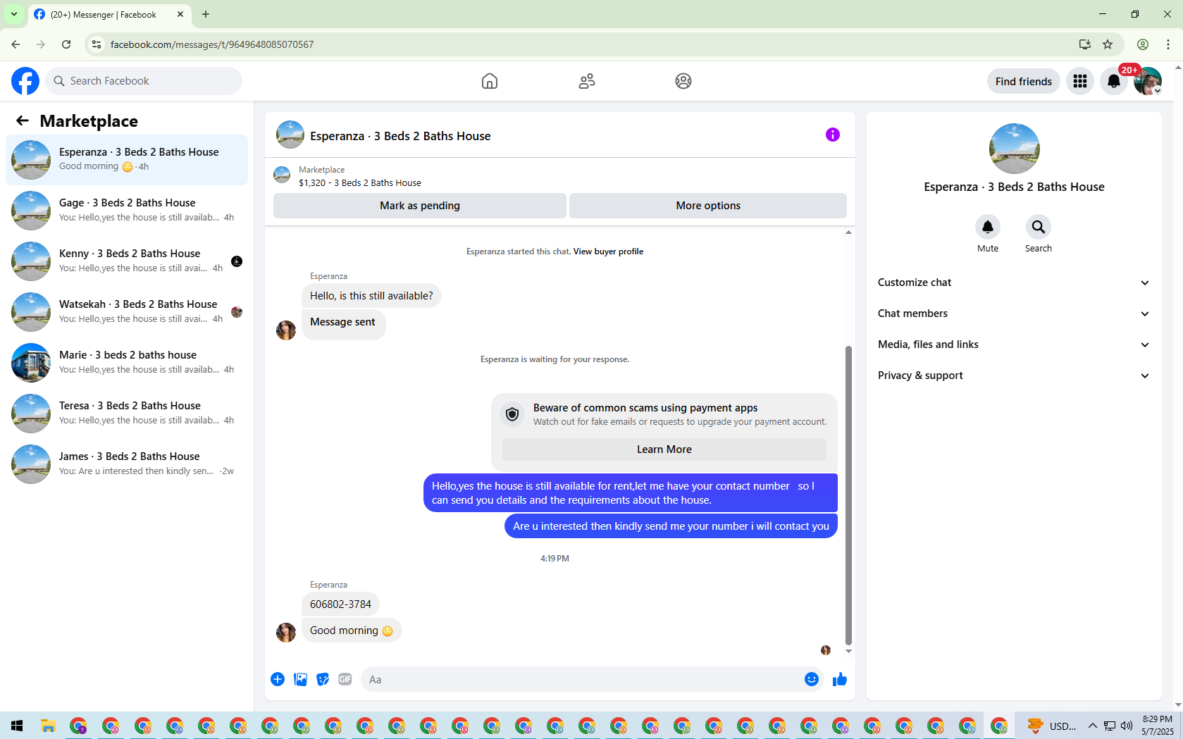Open the purple conversation information icon

(x=833, y=135)
